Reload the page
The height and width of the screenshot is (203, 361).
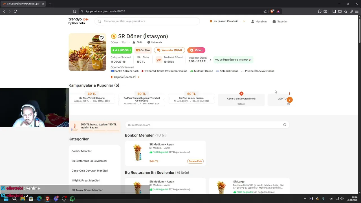(15, 11)
